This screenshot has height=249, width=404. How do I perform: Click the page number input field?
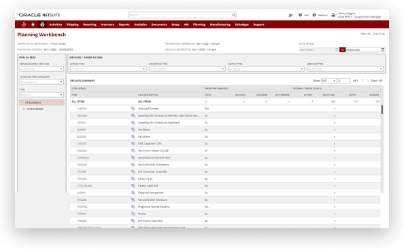coord(344,81)
